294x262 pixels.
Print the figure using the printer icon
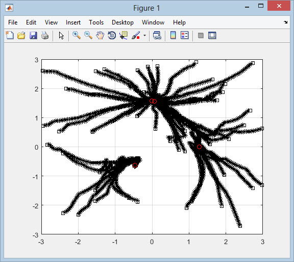tap(45, 35)
